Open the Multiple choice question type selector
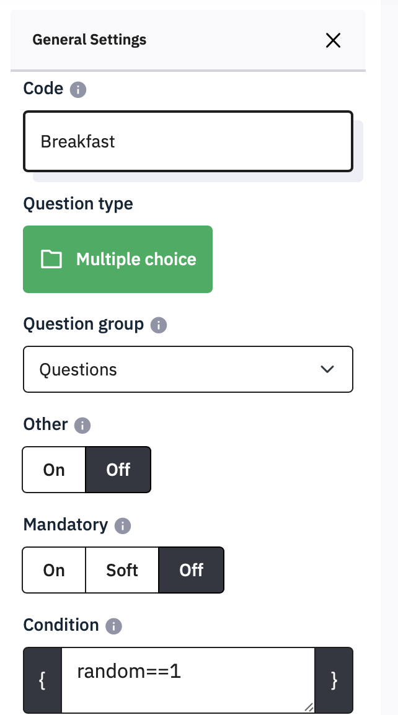 (x=118, y=259)
